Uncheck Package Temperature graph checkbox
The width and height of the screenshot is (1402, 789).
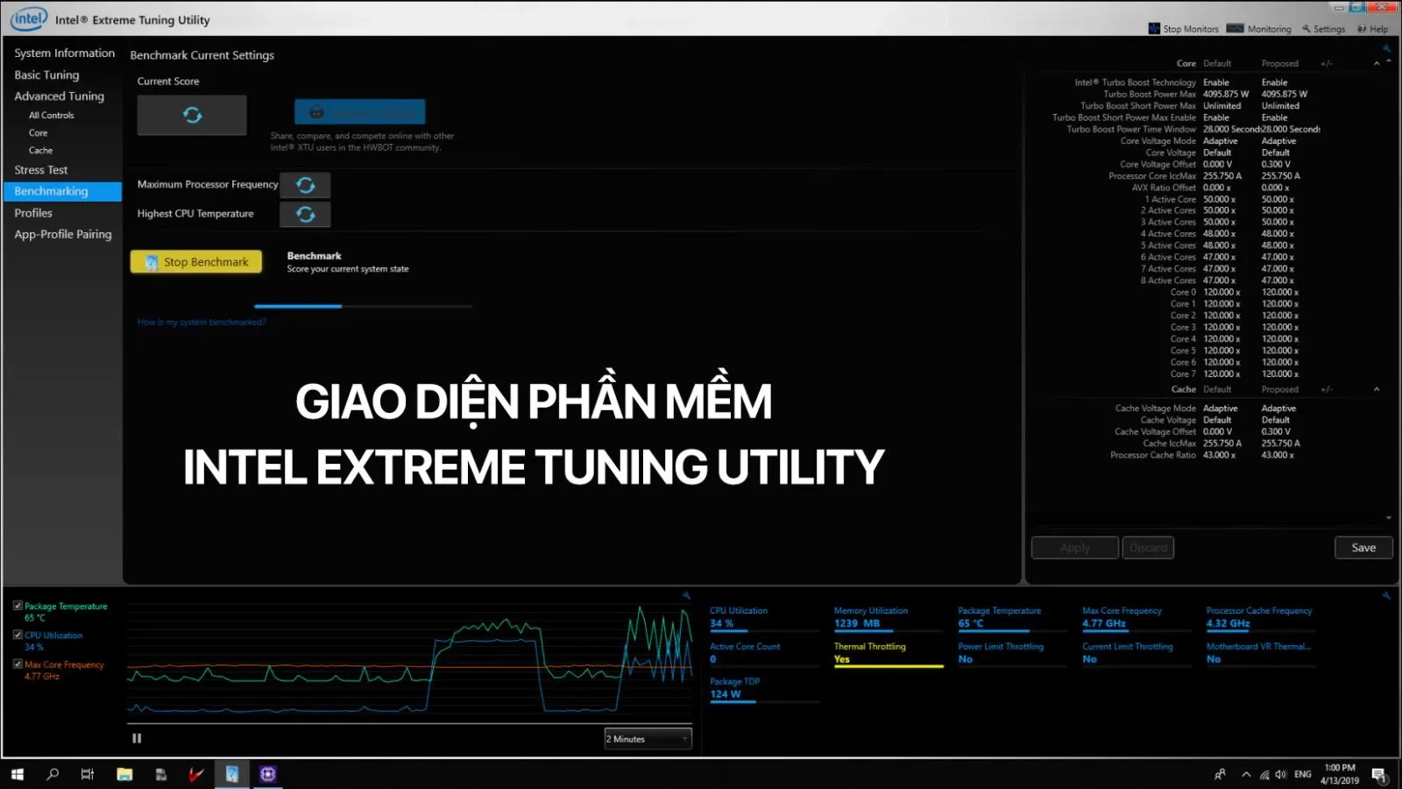(x=18, y=606)
